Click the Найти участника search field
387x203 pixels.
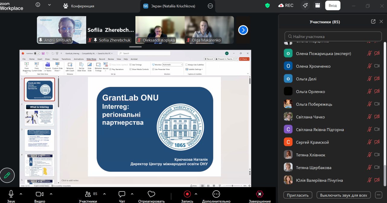pos(333,36)
